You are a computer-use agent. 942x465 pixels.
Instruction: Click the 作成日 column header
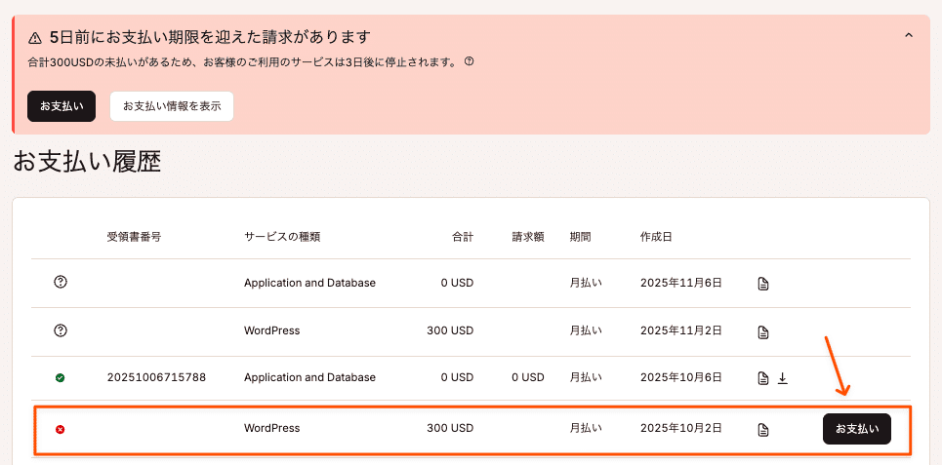click(656, 237)
